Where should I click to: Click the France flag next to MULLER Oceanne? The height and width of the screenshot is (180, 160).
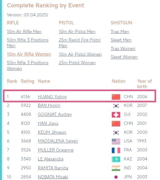click(116, 150)
